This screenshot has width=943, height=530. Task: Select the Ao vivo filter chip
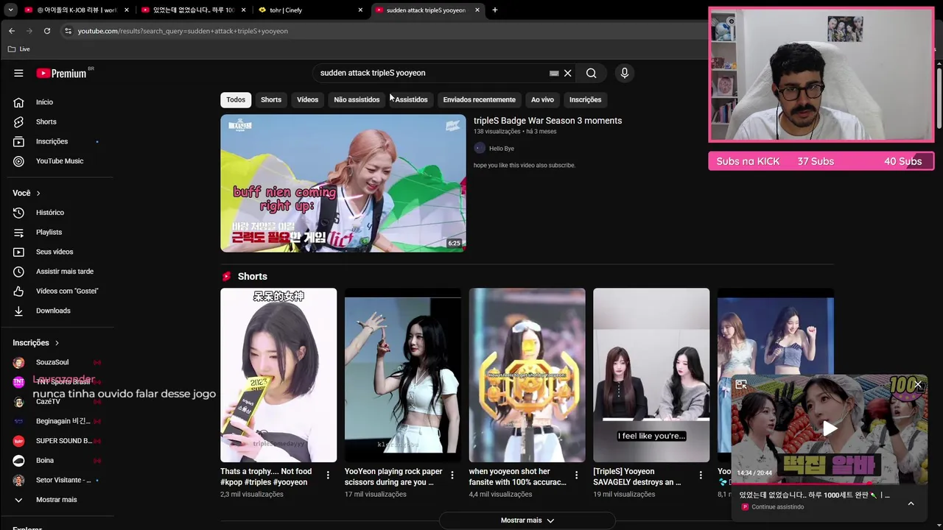(x=542, y=99)
